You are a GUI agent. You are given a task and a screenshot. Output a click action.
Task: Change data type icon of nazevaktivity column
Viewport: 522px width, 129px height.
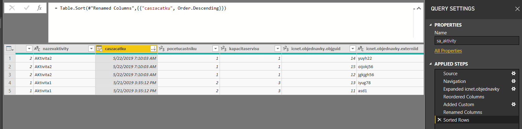(x=37, y=49)
